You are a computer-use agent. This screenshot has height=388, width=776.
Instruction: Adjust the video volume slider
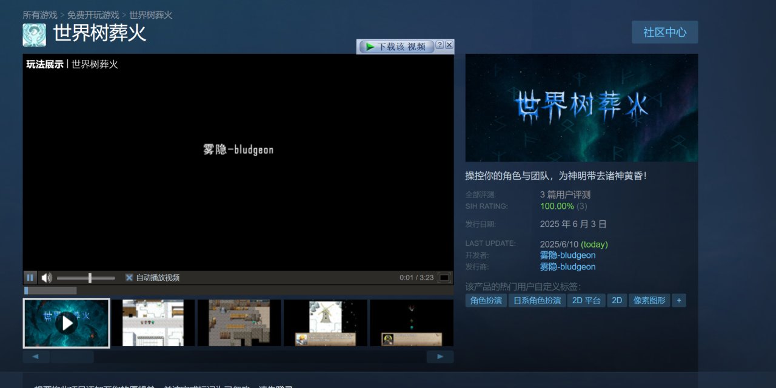85,278
